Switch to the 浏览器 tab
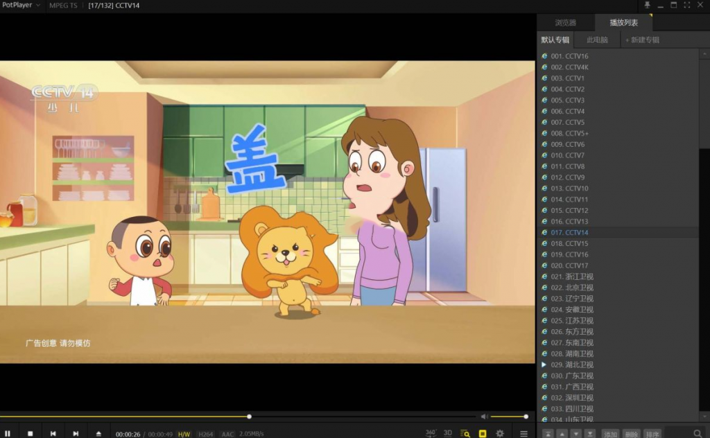The height and width of the screenshot is (438, 710). 565,23
